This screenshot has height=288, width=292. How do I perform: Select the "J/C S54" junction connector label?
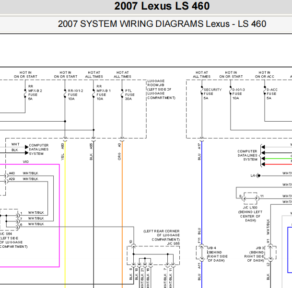tap(6, 234)
